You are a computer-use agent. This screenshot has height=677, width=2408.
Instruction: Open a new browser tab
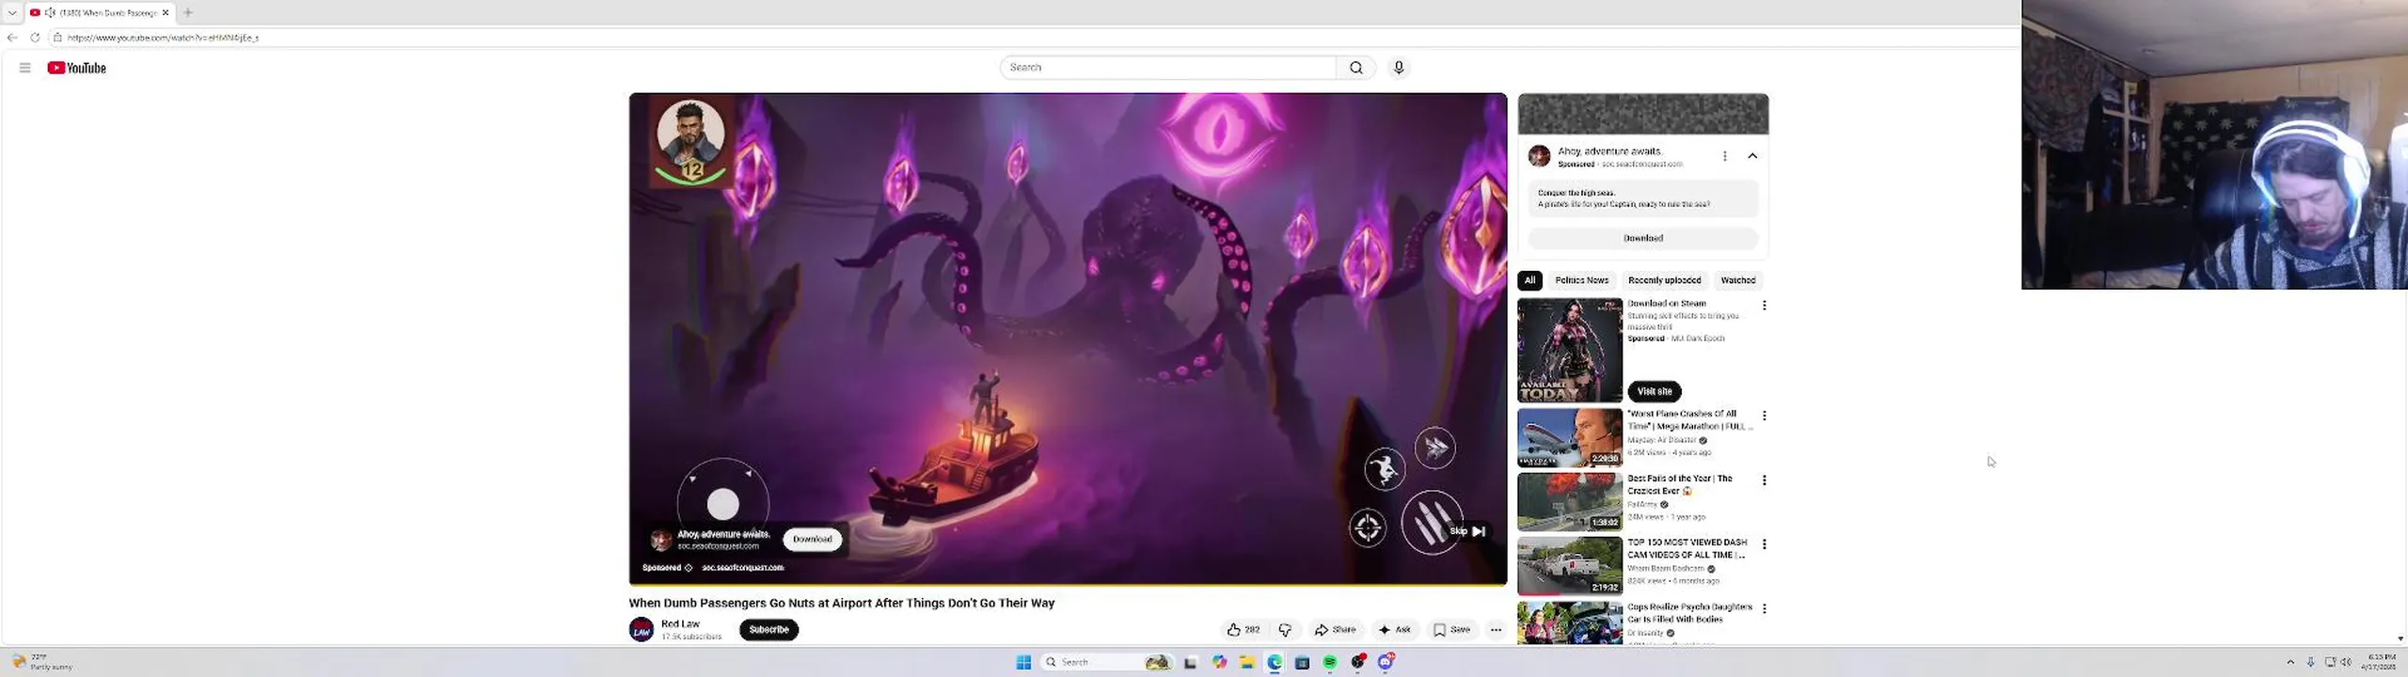click(188, 12)
